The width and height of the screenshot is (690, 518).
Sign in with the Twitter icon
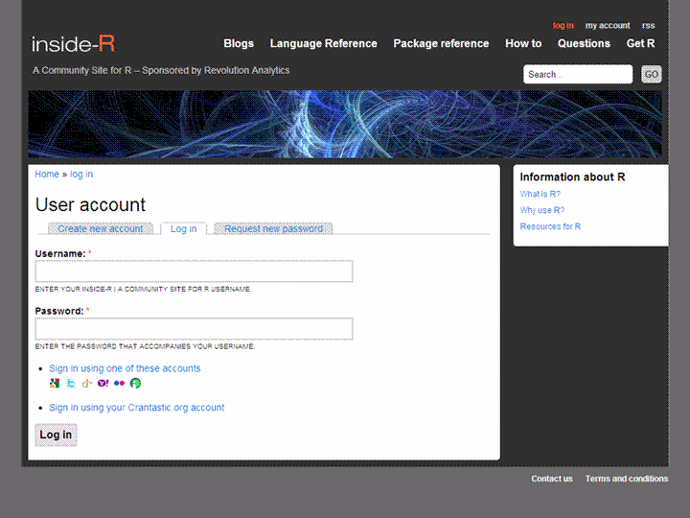point(71,384)
